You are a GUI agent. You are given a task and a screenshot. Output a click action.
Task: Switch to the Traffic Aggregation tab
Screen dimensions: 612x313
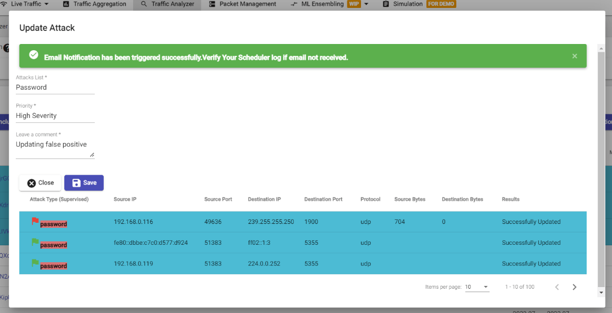94,4
